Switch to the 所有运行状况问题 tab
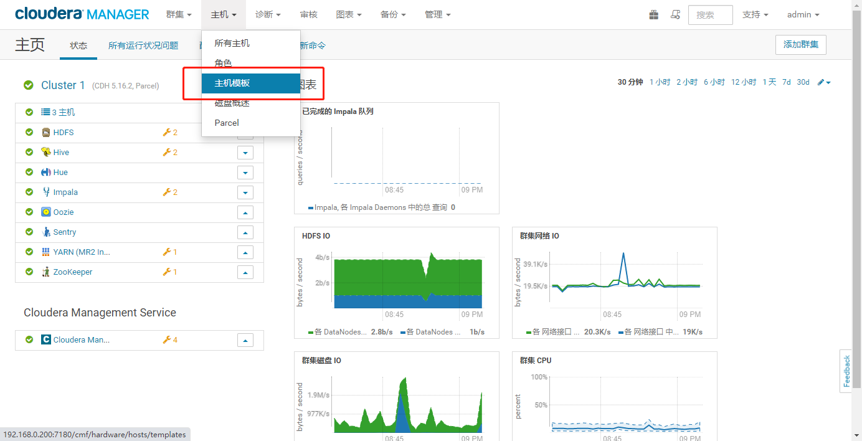 (143, 45)
